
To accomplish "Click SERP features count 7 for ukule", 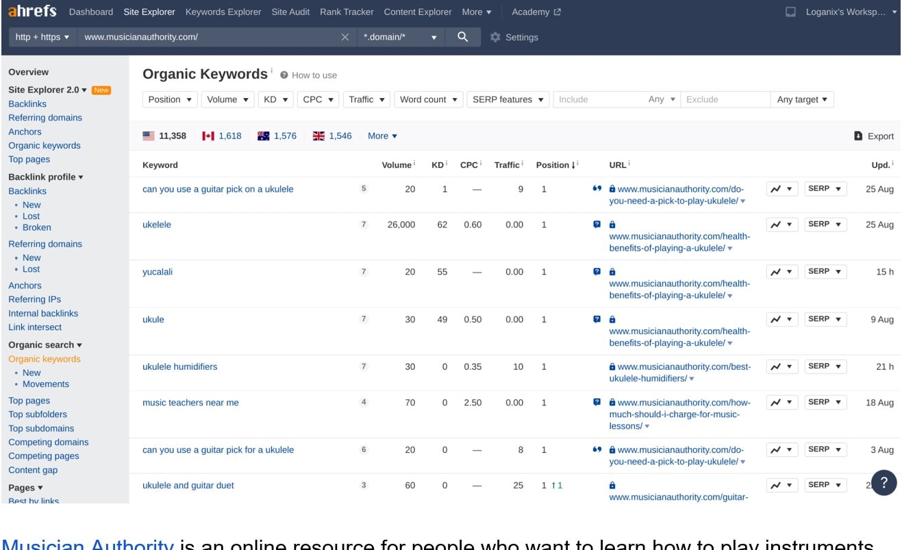I will click(364, 319).
